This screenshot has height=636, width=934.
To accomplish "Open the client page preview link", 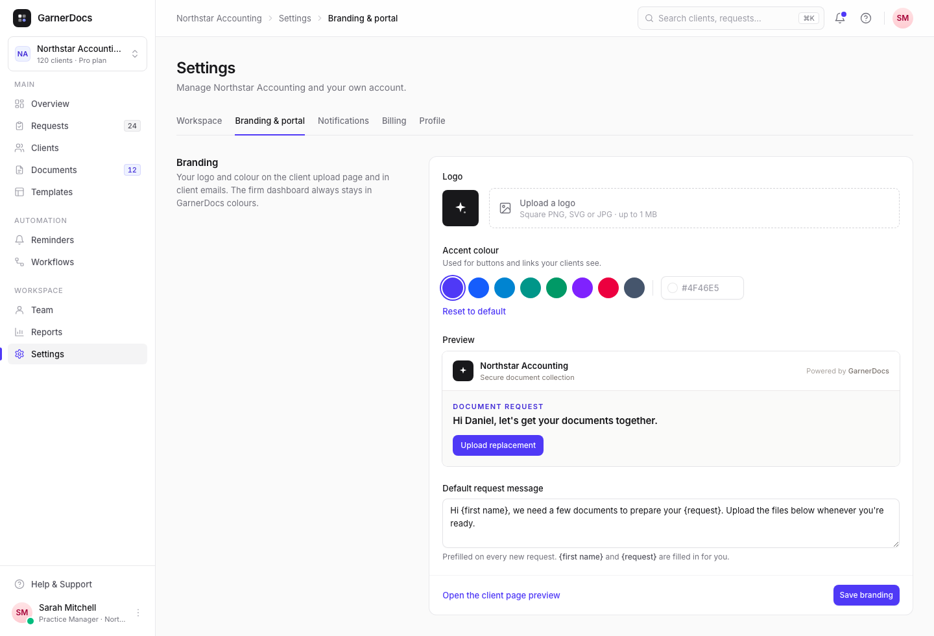I will [501, 595].
